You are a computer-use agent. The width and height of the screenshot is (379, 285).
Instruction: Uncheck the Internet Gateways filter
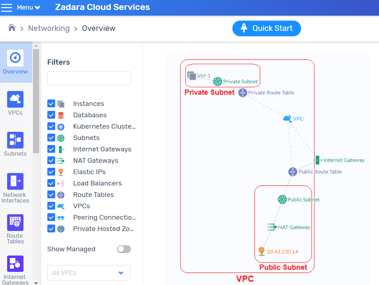(x=51, y=149)
